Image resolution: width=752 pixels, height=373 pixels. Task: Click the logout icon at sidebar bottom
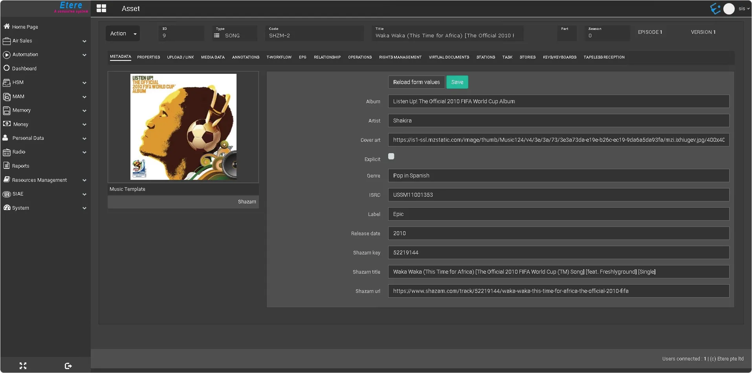(x=68, y=366)
